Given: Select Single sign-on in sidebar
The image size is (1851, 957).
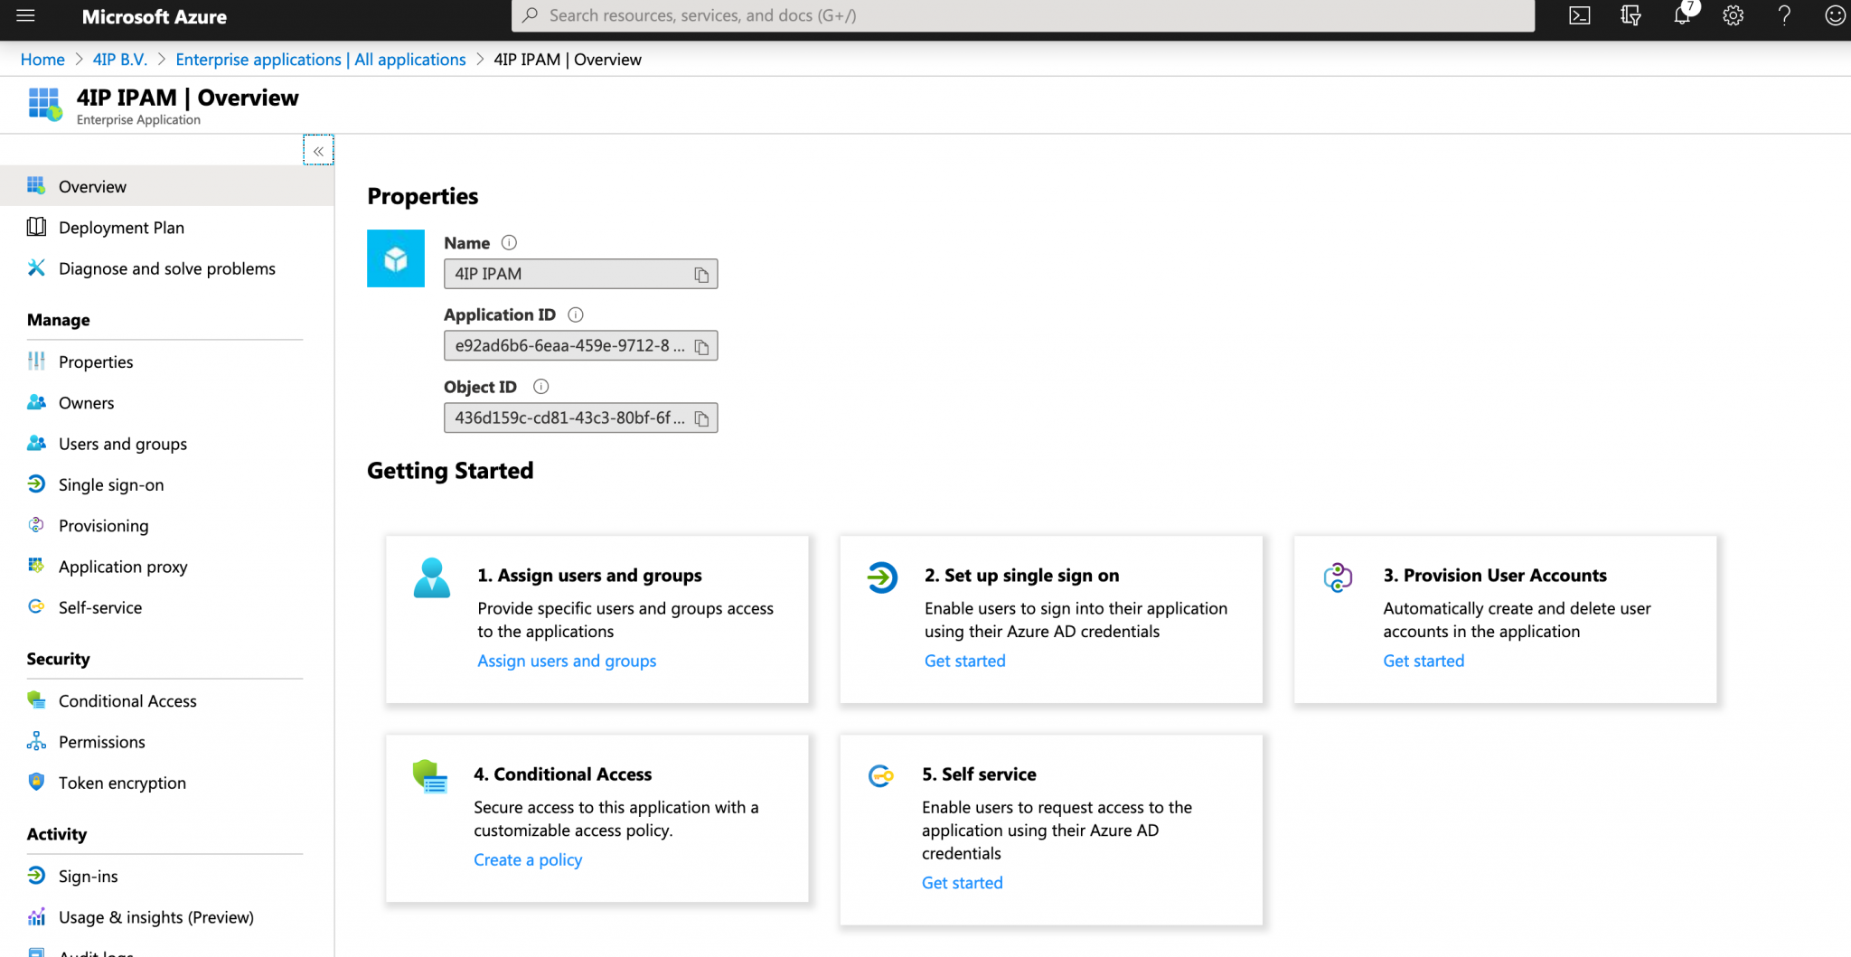Looking at the screenshot, I should pyautogui.click(x=111, y=484).
